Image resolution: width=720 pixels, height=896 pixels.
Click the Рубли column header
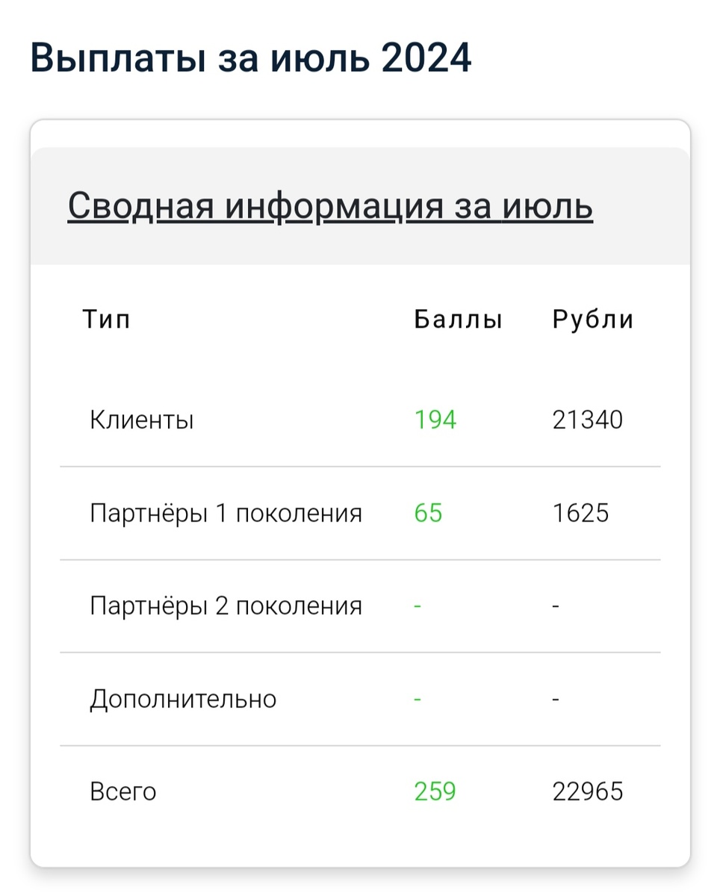pyautogui.click(x=592, y=319)
